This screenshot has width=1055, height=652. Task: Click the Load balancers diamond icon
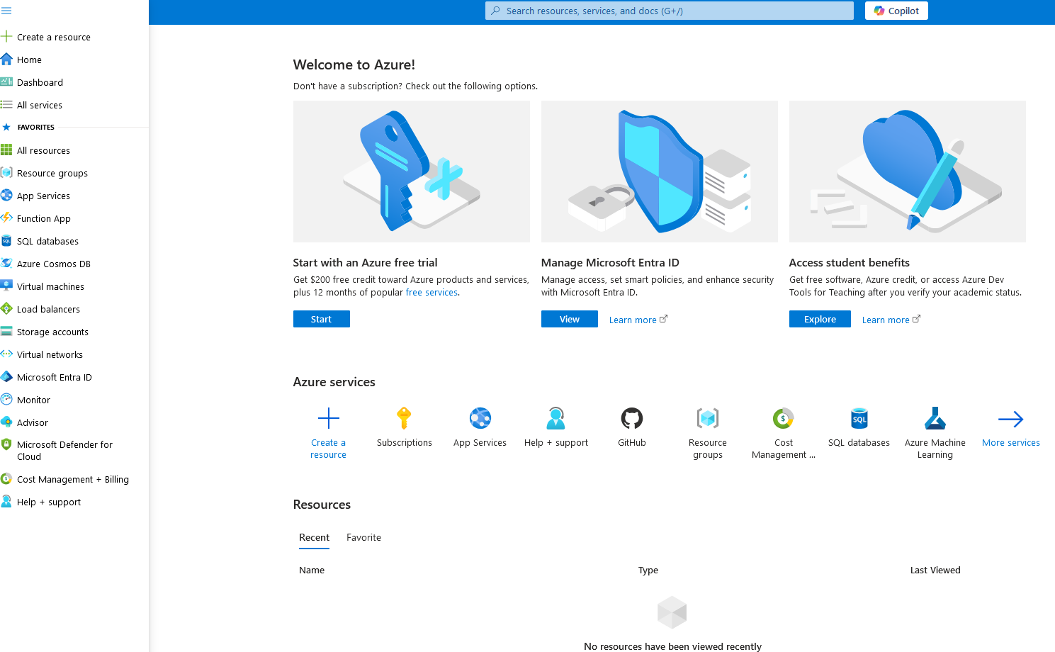[6, 308]
